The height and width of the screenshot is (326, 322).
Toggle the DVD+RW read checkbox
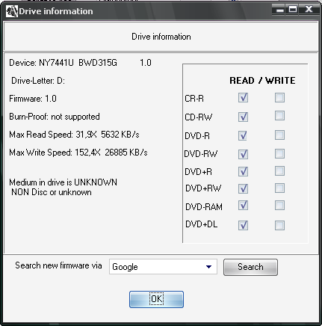pyautogui.click(x=243, y=188)
